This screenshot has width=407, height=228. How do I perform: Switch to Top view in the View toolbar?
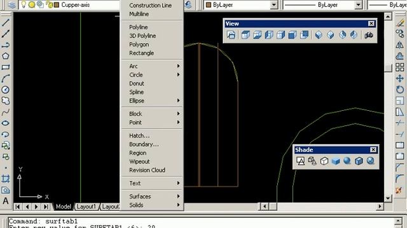click(245, 35)
